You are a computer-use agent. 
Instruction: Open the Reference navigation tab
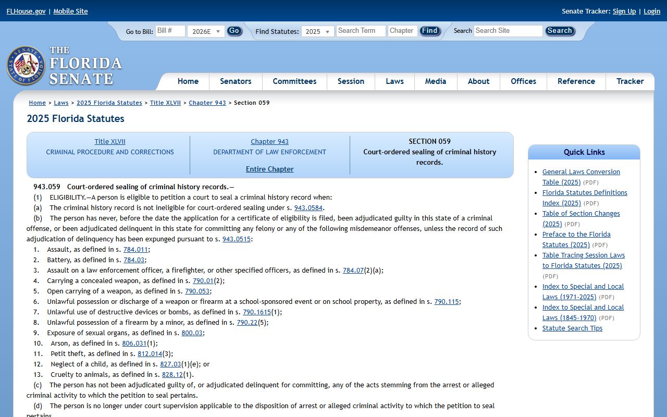[x=576, y=81]
